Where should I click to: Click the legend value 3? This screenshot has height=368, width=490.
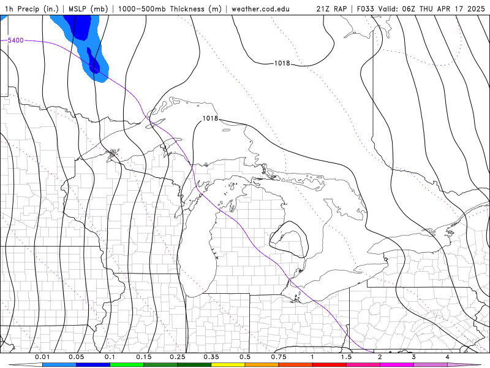413,357
